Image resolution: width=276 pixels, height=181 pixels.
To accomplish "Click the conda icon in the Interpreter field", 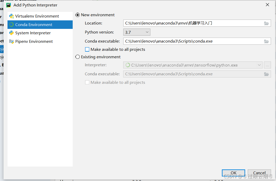I will click(128, 65).
